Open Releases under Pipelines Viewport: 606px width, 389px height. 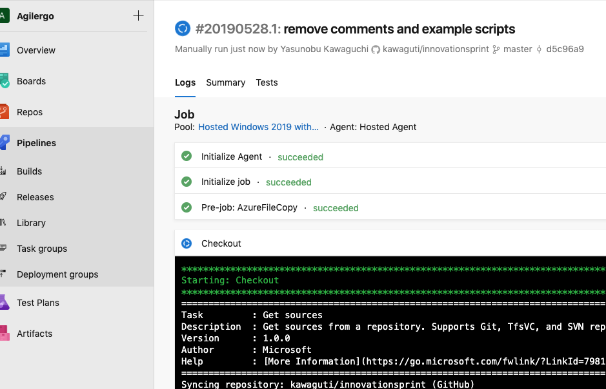coord(35,197)
